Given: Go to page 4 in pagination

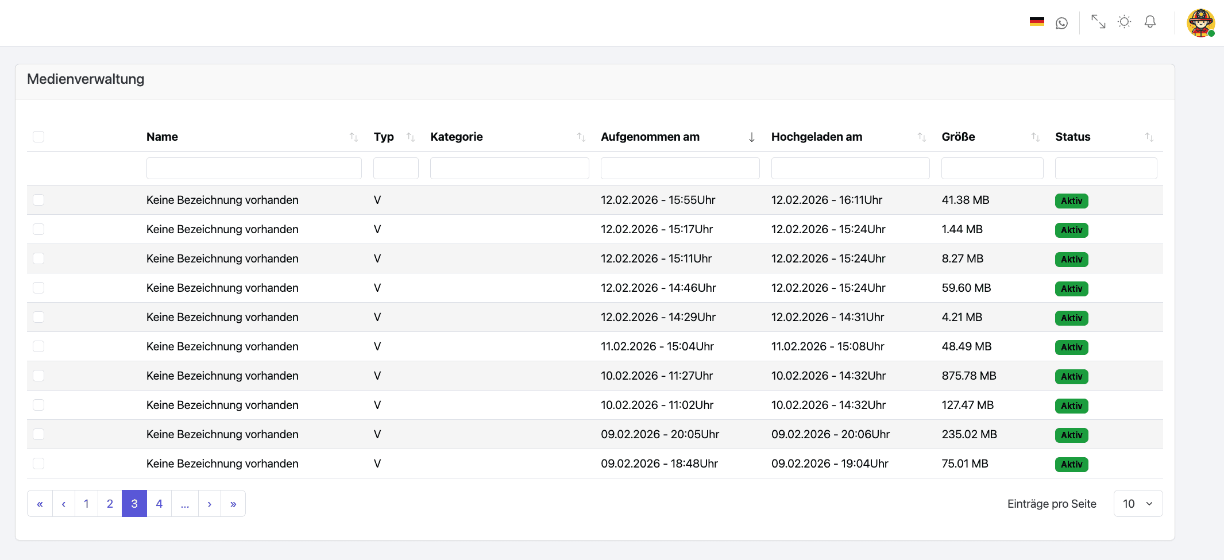Looking at the screenshot, I should pyautogui.click(x=159, y=504).
